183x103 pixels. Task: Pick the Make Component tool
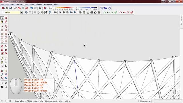tap(6, 18)
